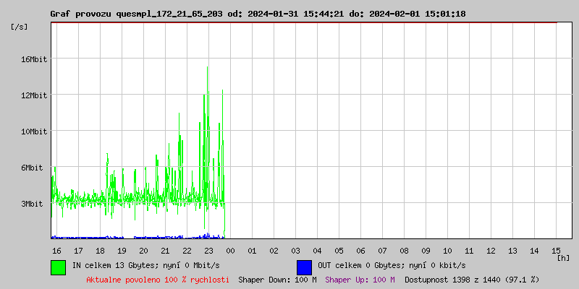Click the graph title text
The image size is (579, 289).
coord(258,14)
